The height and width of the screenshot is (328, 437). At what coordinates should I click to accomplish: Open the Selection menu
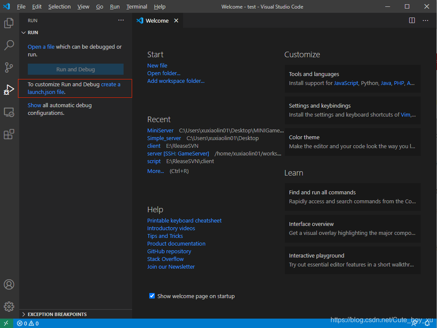tap(59, 7)
